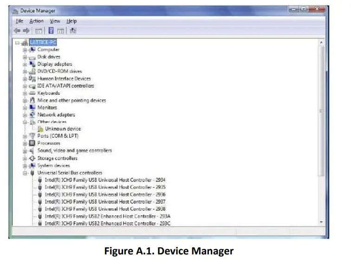Select Host Controller - 2936 entry
Image resolution: width=351 pixels, height=266 pixels.
(x=105, y=195)
